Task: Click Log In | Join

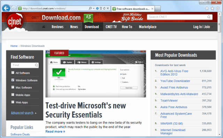Action: click(203, 27)
